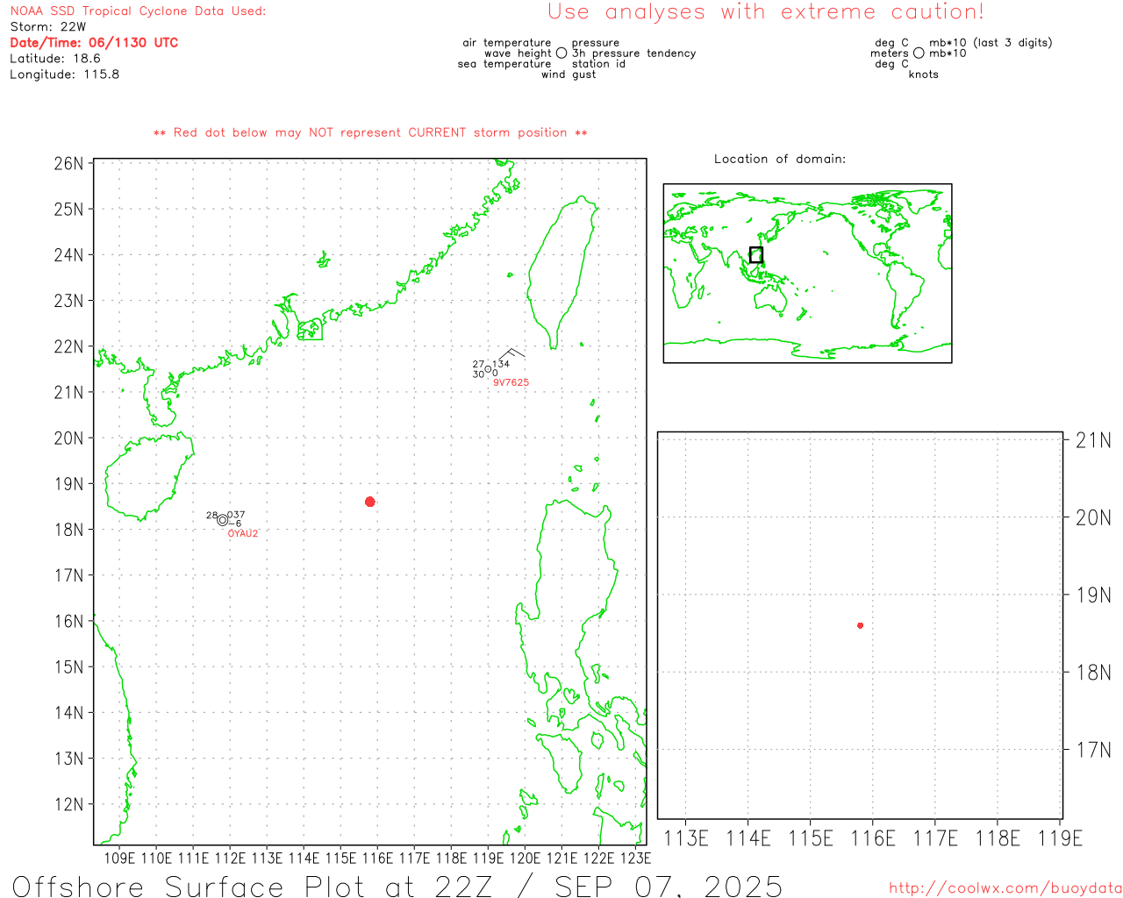Click the red storm dot in zoomed inset map
The image size is (1123, 898).
tap(861, 625)
